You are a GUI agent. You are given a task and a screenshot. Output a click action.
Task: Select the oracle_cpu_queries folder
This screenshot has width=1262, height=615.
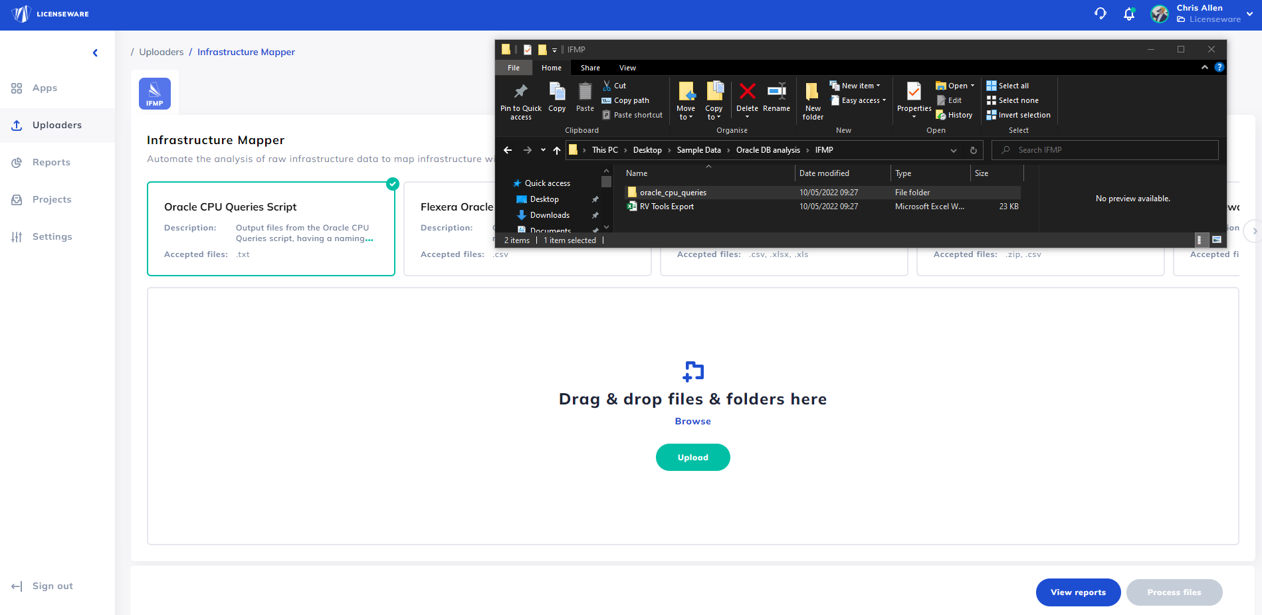(x=823, y=193)
